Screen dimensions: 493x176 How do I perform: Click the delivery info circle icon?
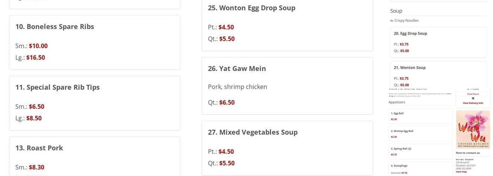pyautogui.click(x=473, y=98)
